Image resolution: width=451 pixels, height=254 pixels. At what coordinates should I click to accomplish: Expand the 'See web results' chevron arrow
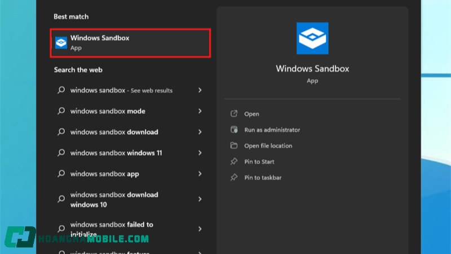[200, 90]
